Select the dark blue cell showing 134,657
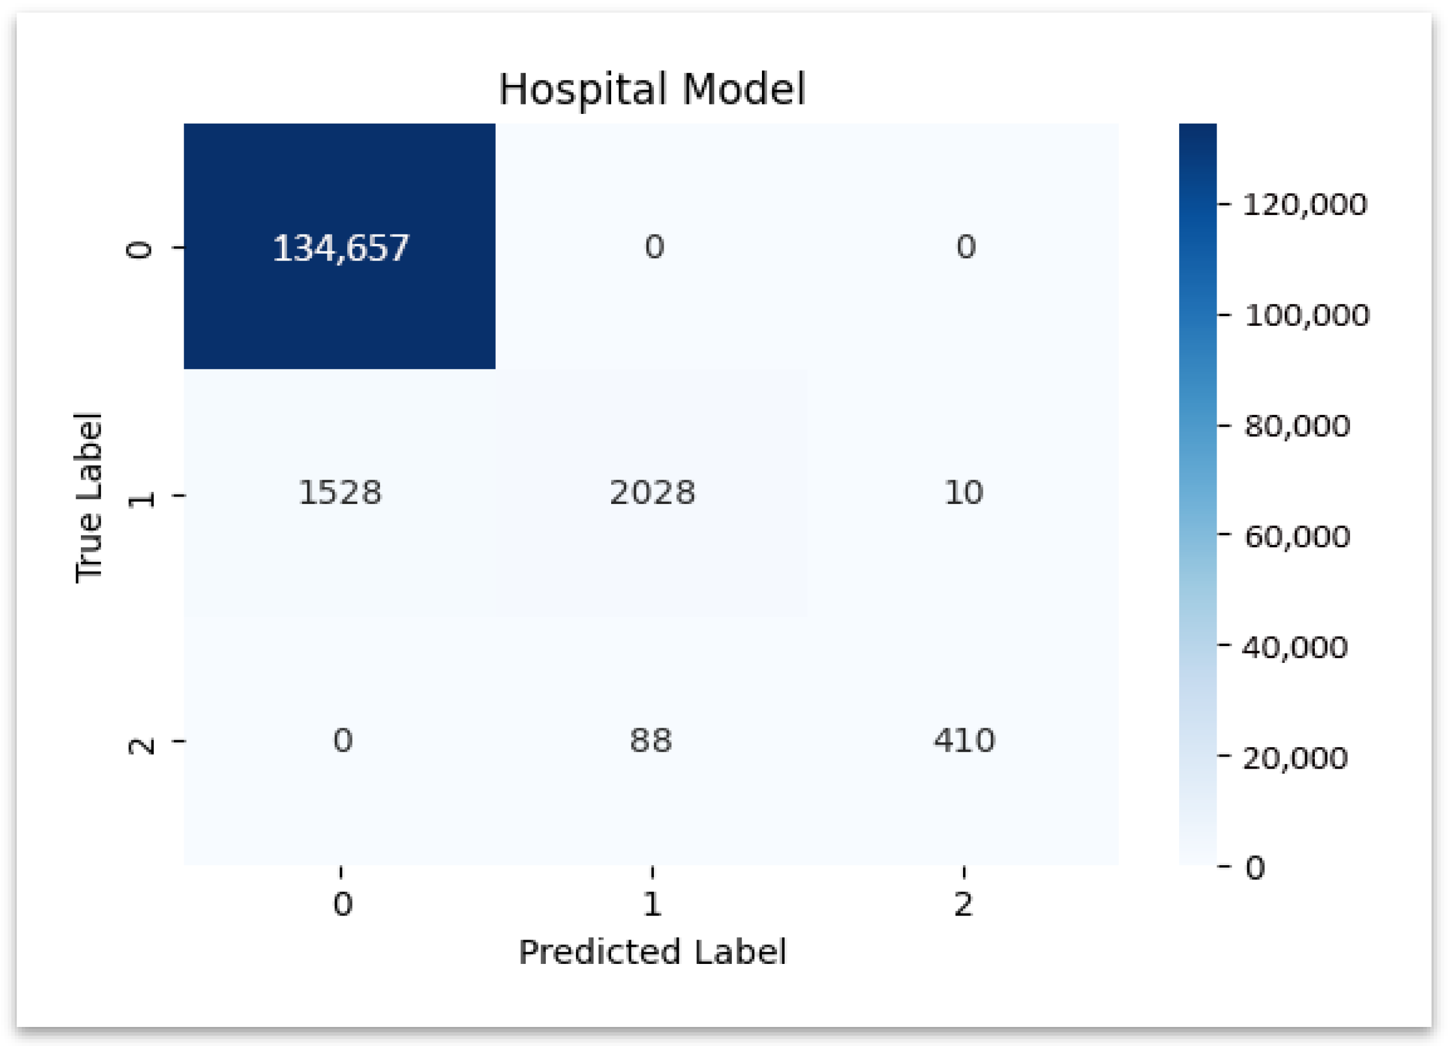Image resolution: width=1450 pixels, height=1046 pixels. [340, 246]
